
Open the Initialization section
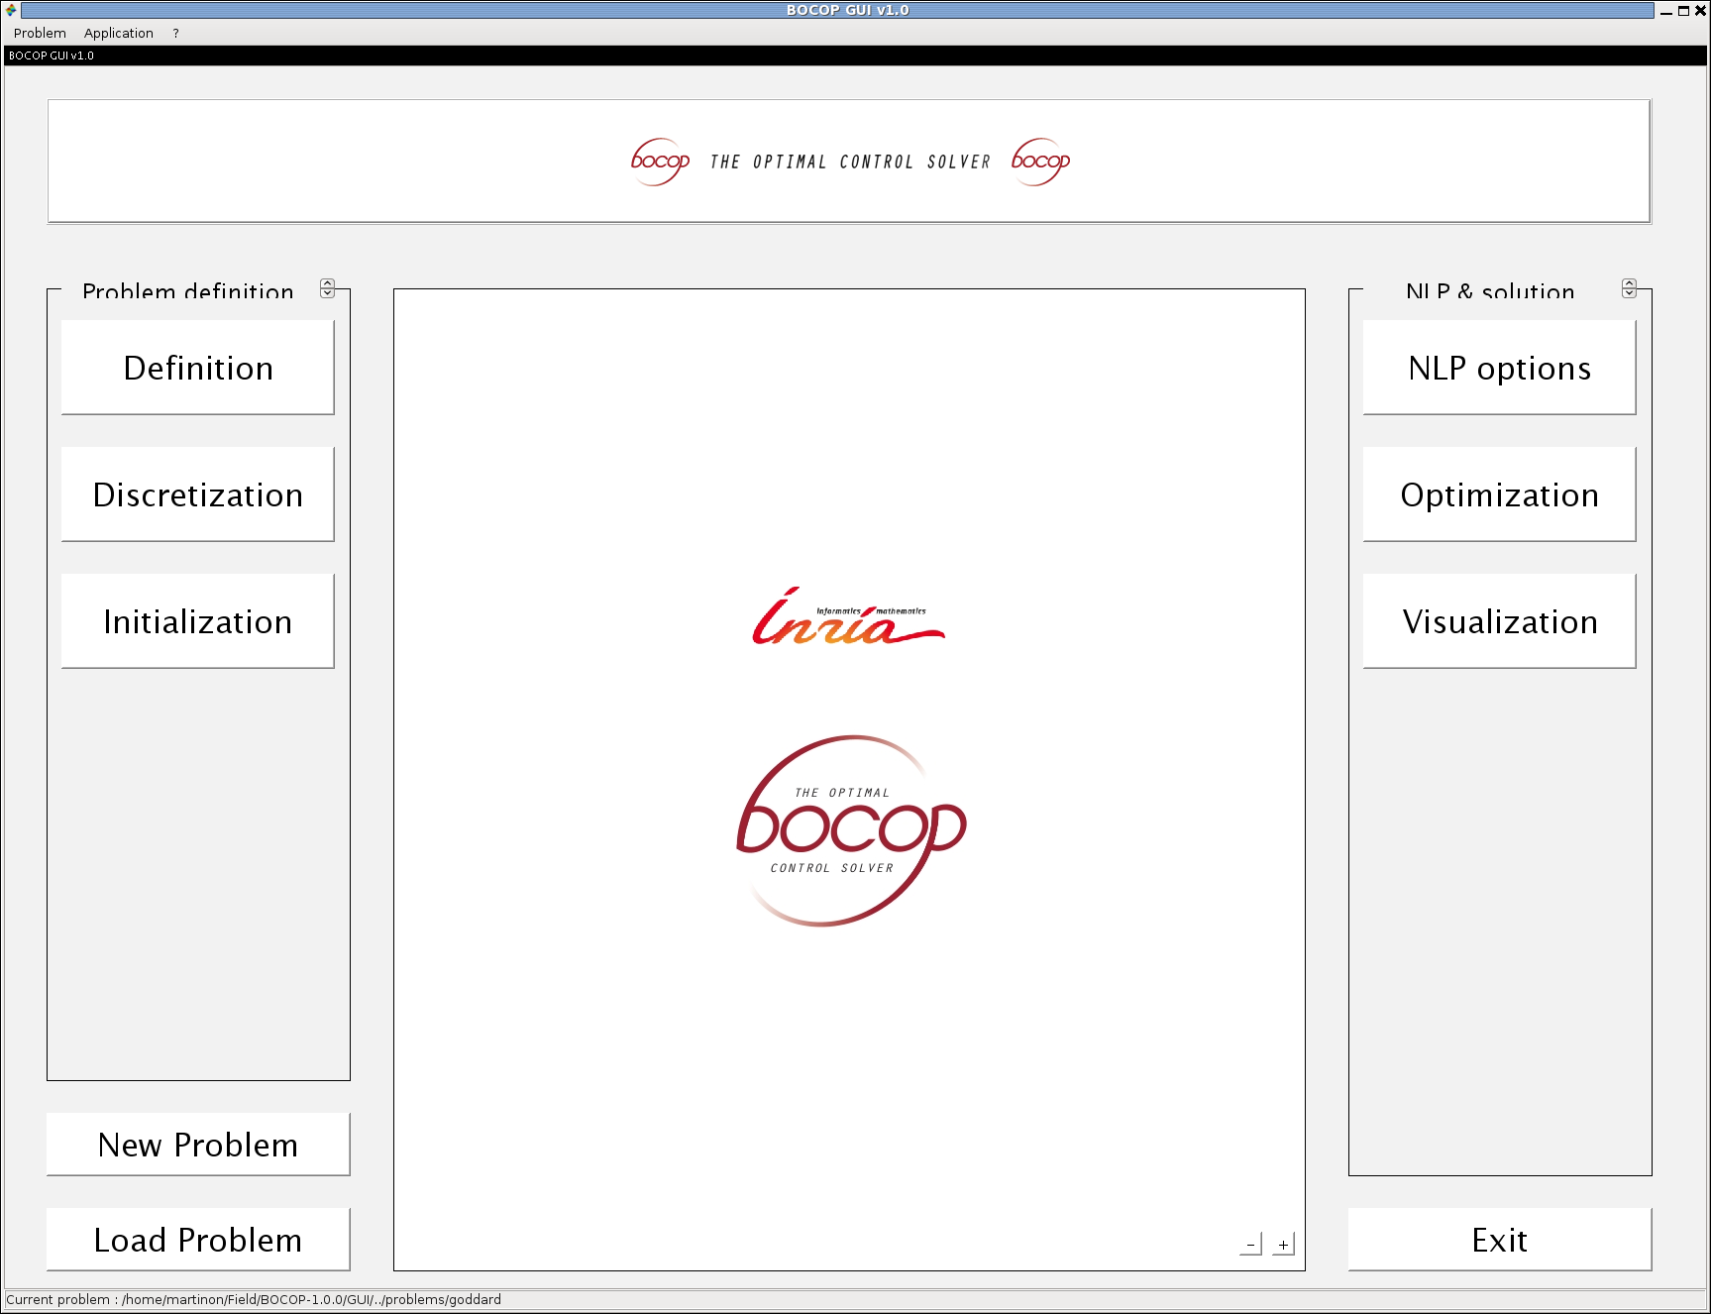pos(198,621)
